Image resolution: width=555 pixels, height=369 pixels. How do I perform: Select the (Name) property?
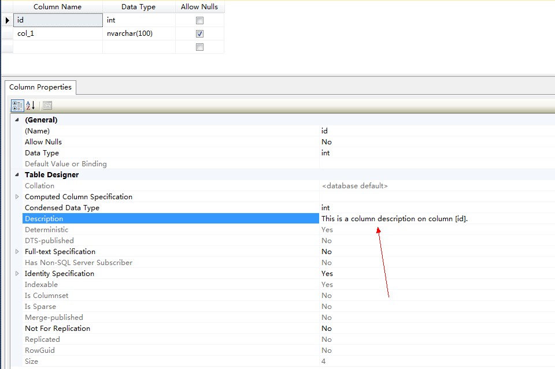click(171, 131)
